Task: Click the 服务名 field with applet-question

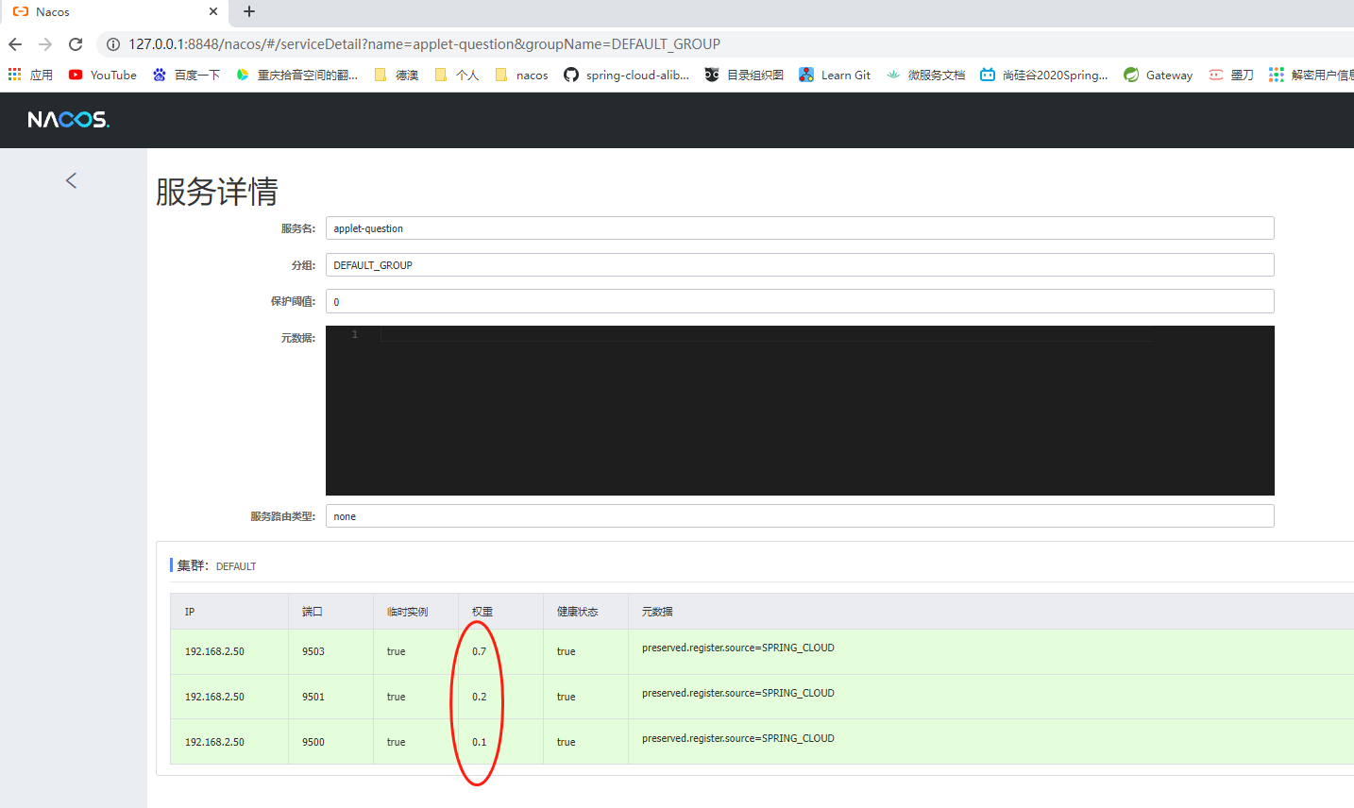Action: pyautogui.click(x=800, y=228)
